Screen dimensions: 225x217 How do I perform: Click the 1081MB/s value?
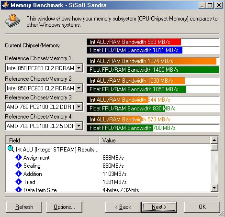[114, 182]
